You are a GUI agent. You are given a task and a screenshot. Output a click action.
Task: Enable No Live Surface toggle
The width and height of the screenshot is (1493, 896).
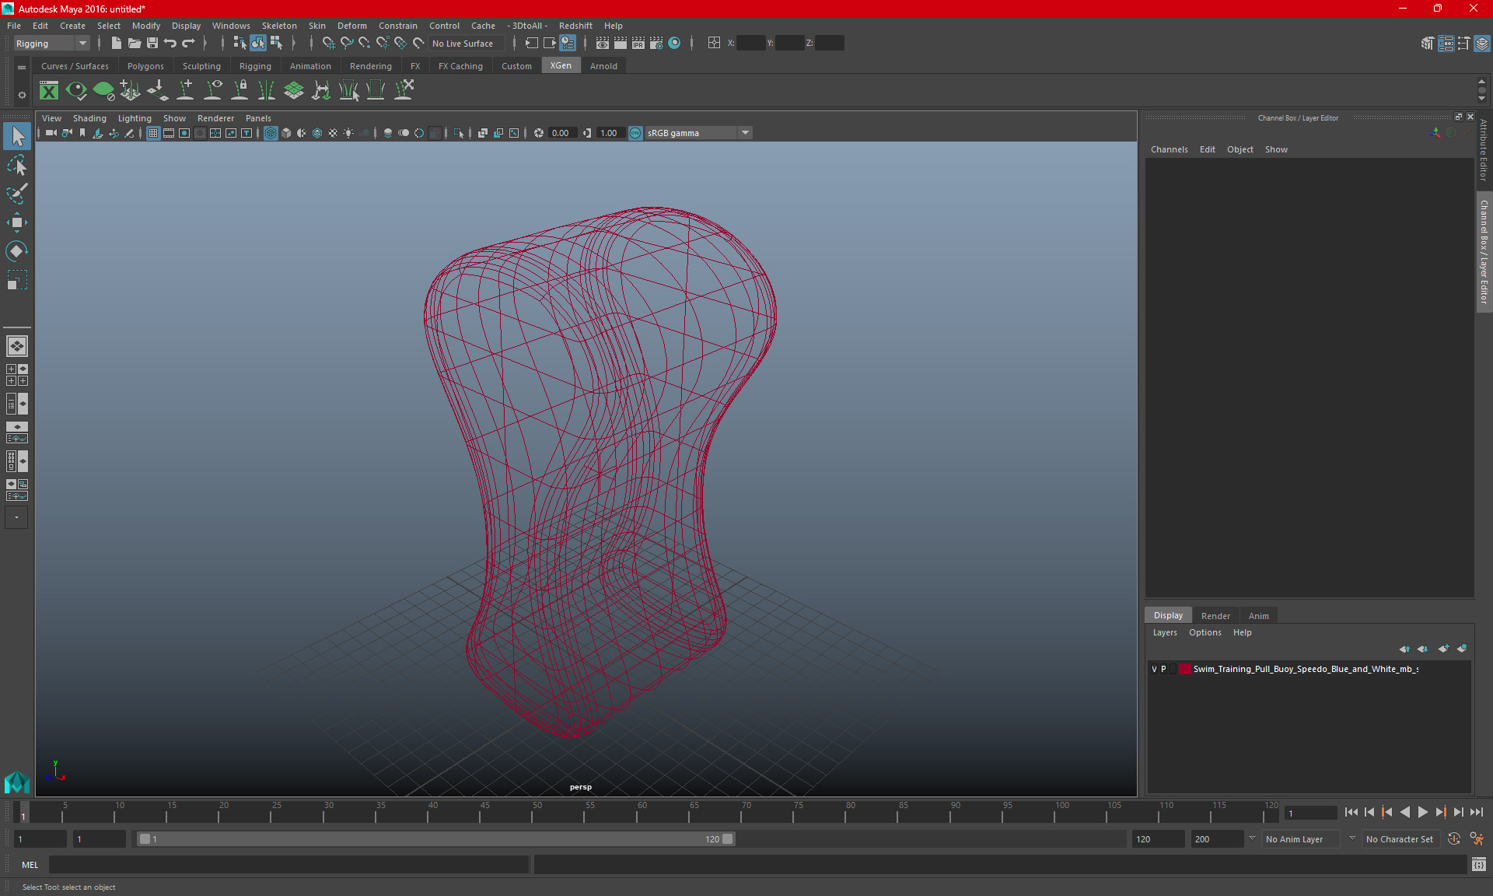point(462,44)
